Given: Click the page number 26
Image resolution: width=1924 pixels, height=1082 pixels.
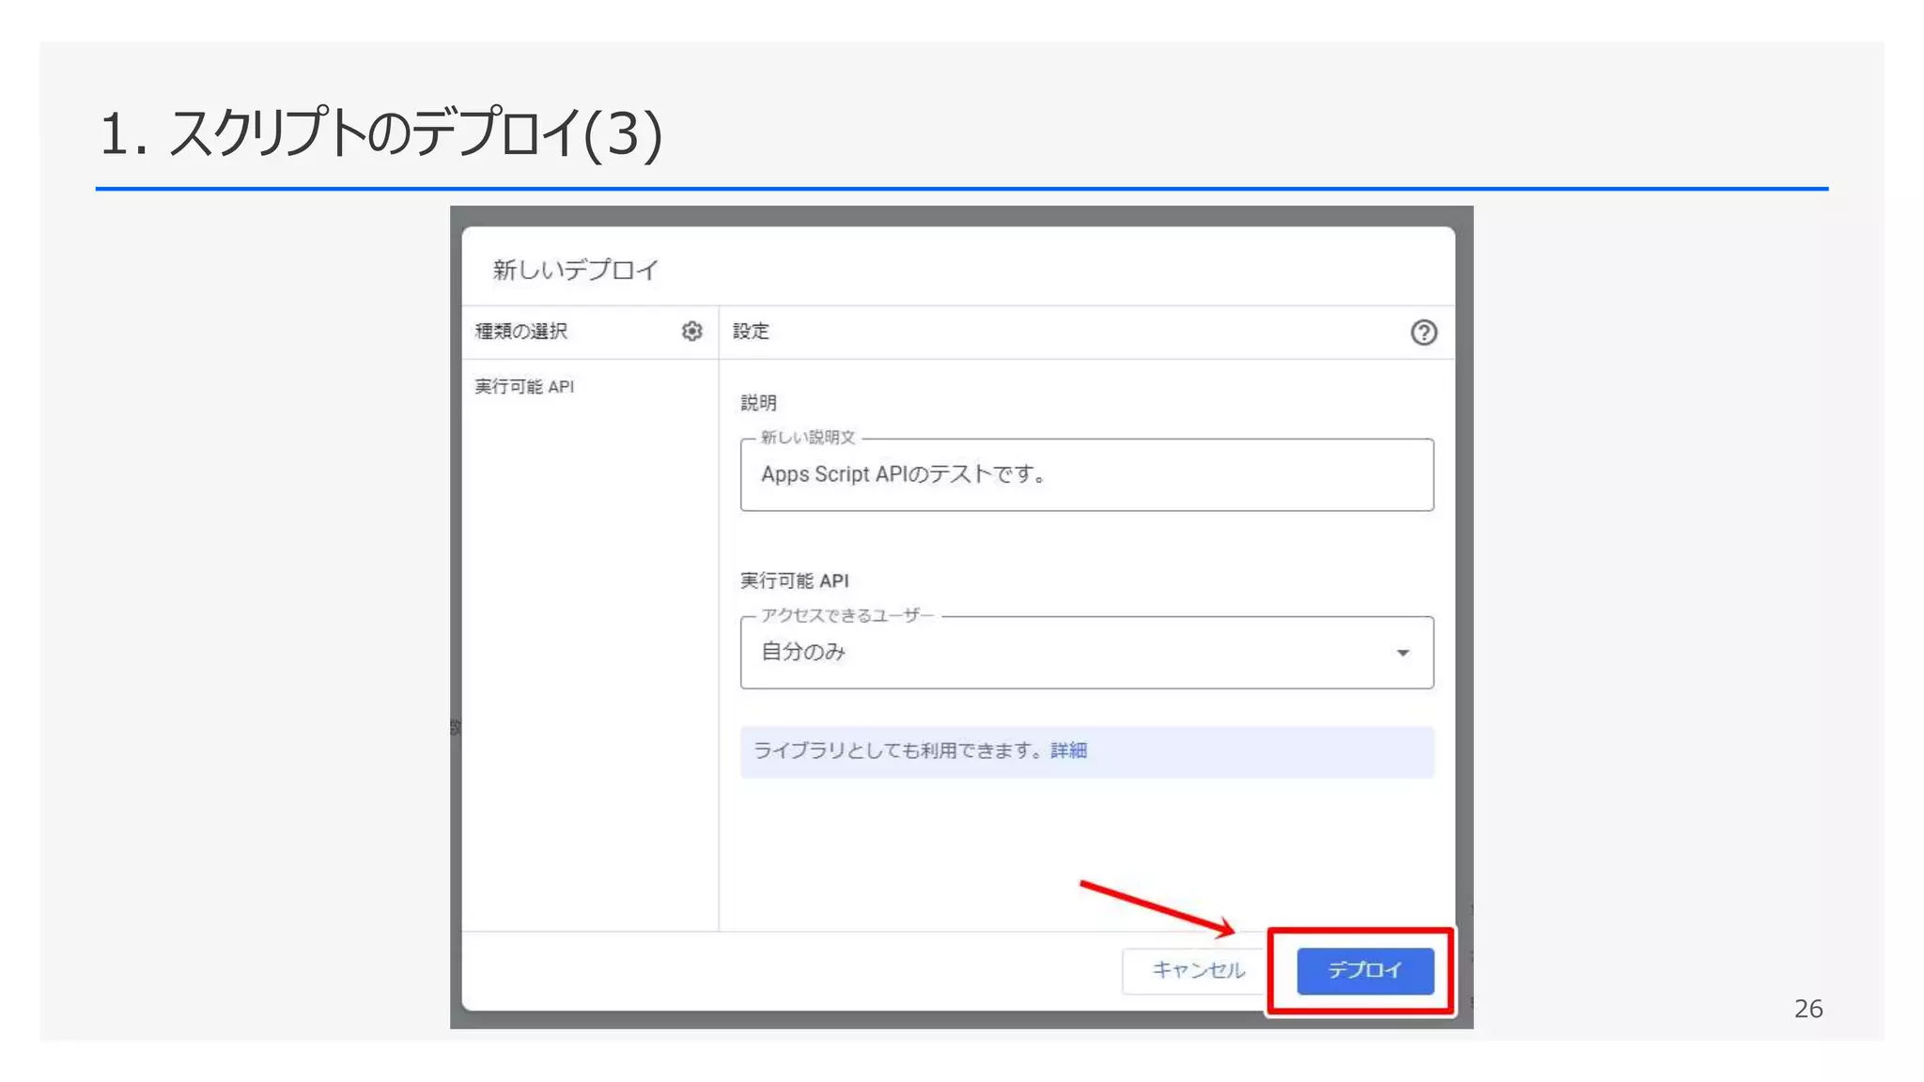Looking at the screenshot, I should coord(1808,1009).
